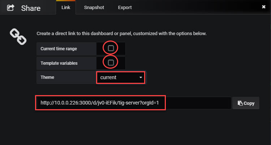Open the Snapshot tab
271x145 pixels.
point(94,8)
